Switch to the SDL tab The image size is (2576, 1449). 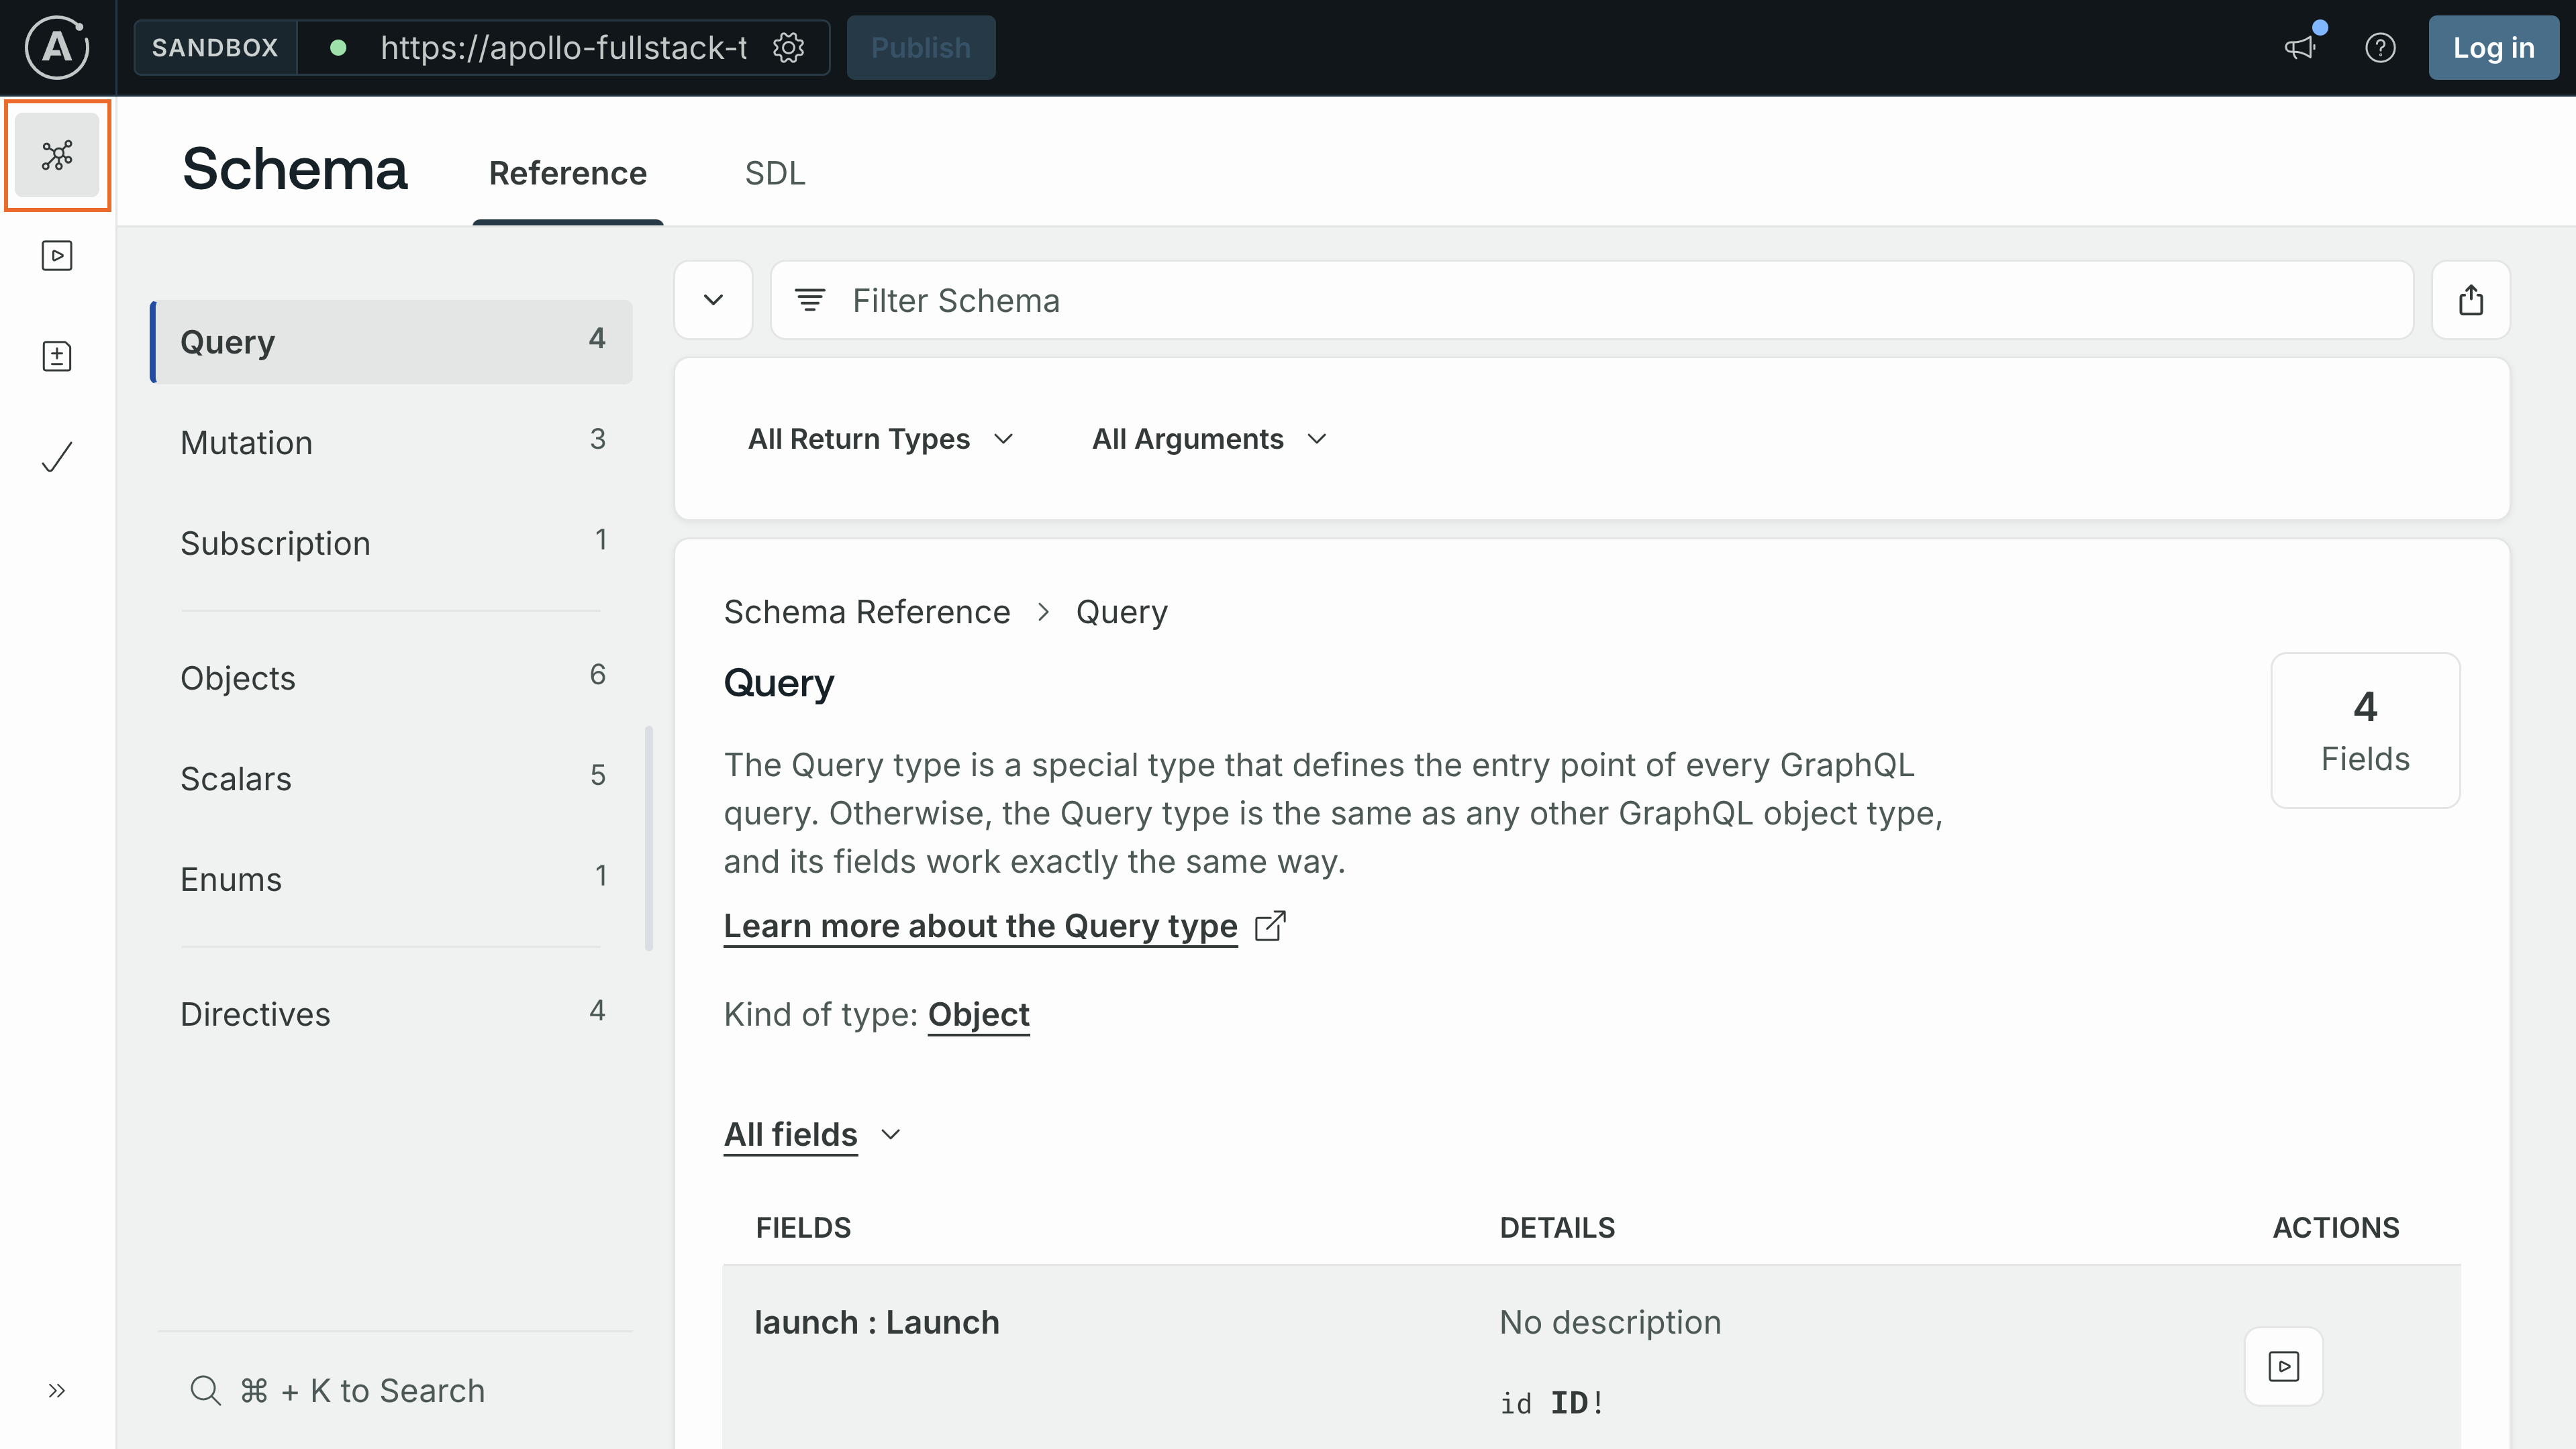click(x=776, y=172)
